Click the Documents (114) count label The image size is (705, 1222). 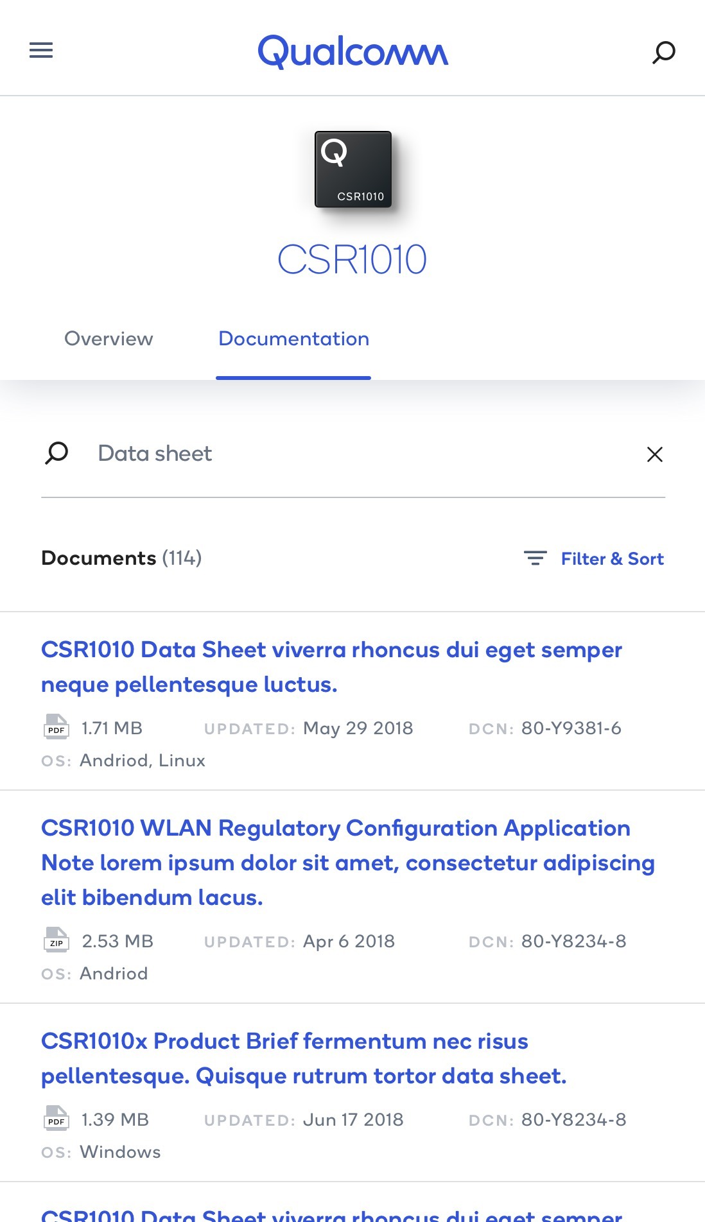pos(121,558)
